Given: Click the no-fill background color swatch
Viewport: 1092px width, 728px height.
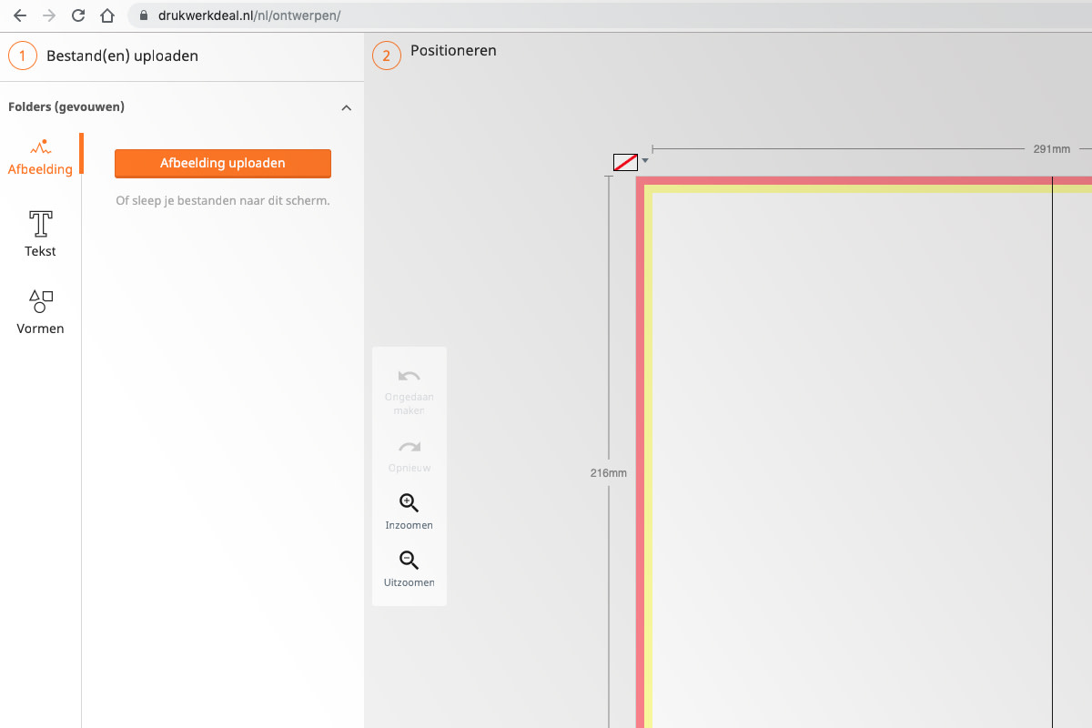Looking at the screenshot, I should tap(625, 163).
